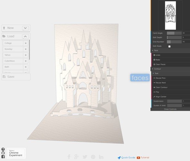The width and height of the screenshot is (190, 161).
Task: Share via the Google Plus icon
Action: 76,157
